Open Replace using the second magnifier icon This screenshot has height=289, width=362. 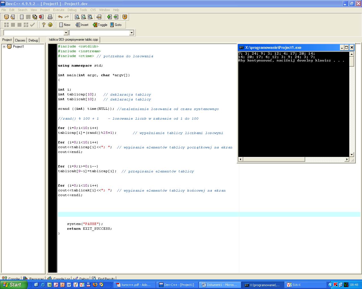tap(83, 17)
